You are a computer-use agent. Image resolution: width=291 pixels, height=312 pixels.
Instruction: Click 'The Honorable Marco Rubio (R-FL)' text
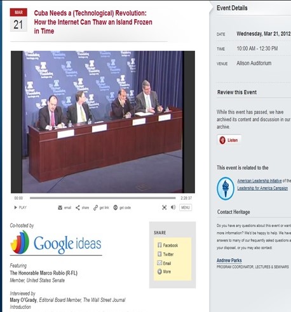coord(44,273)
